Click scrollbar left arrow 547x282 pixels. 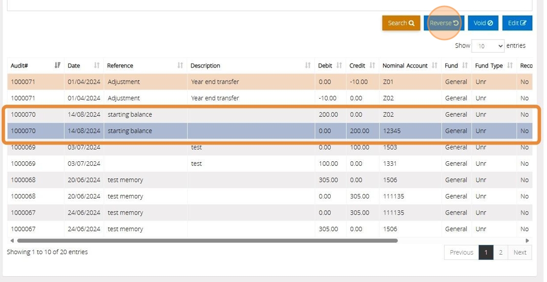pos(12,240)
